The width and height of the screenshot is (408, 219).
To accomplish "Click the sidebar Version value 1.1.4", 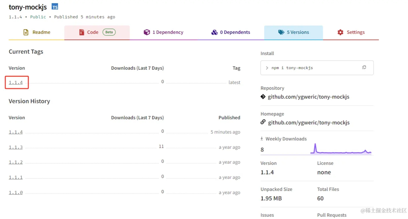I will tap(267, 172).
